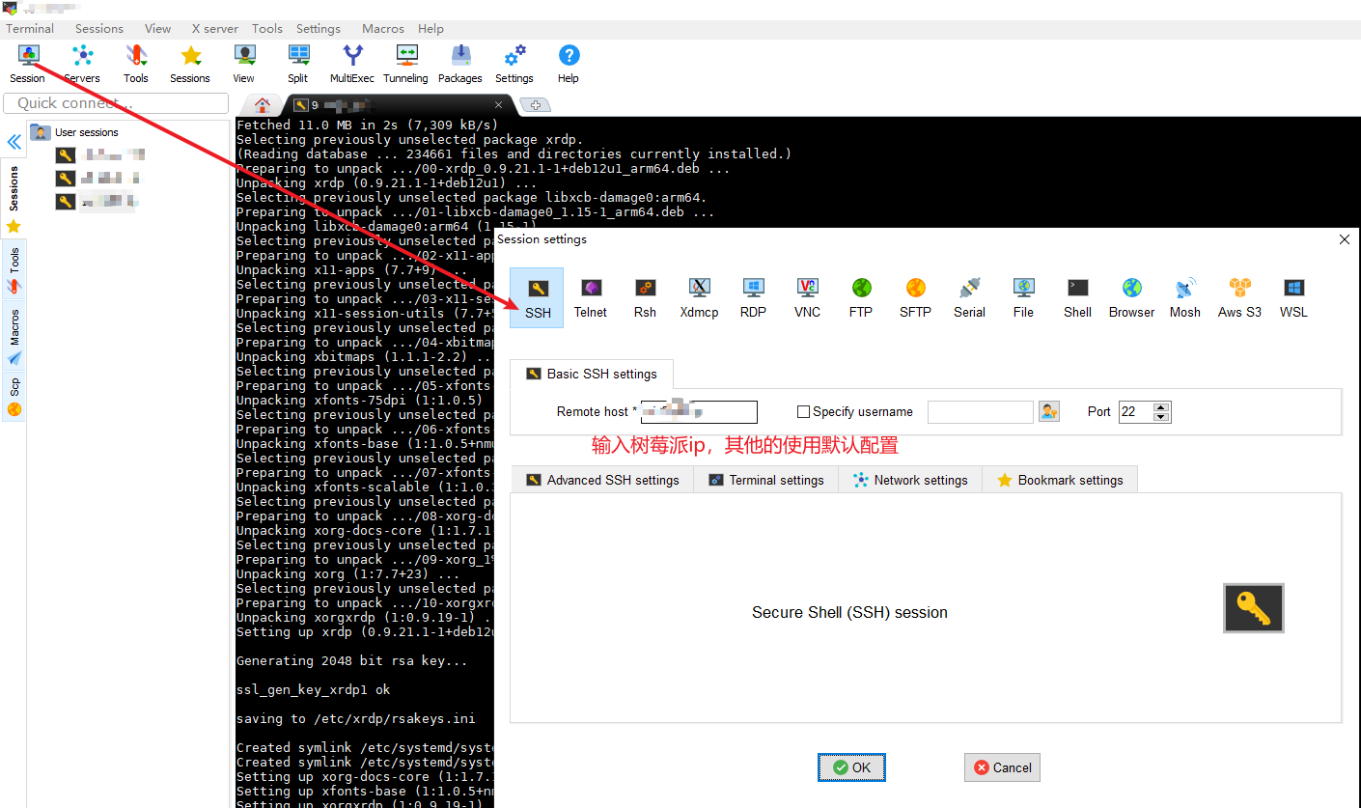Viewport: 1361px width, 808px height.
Task: Open the Settings gear toolbar icon
Action: [514, 64]
